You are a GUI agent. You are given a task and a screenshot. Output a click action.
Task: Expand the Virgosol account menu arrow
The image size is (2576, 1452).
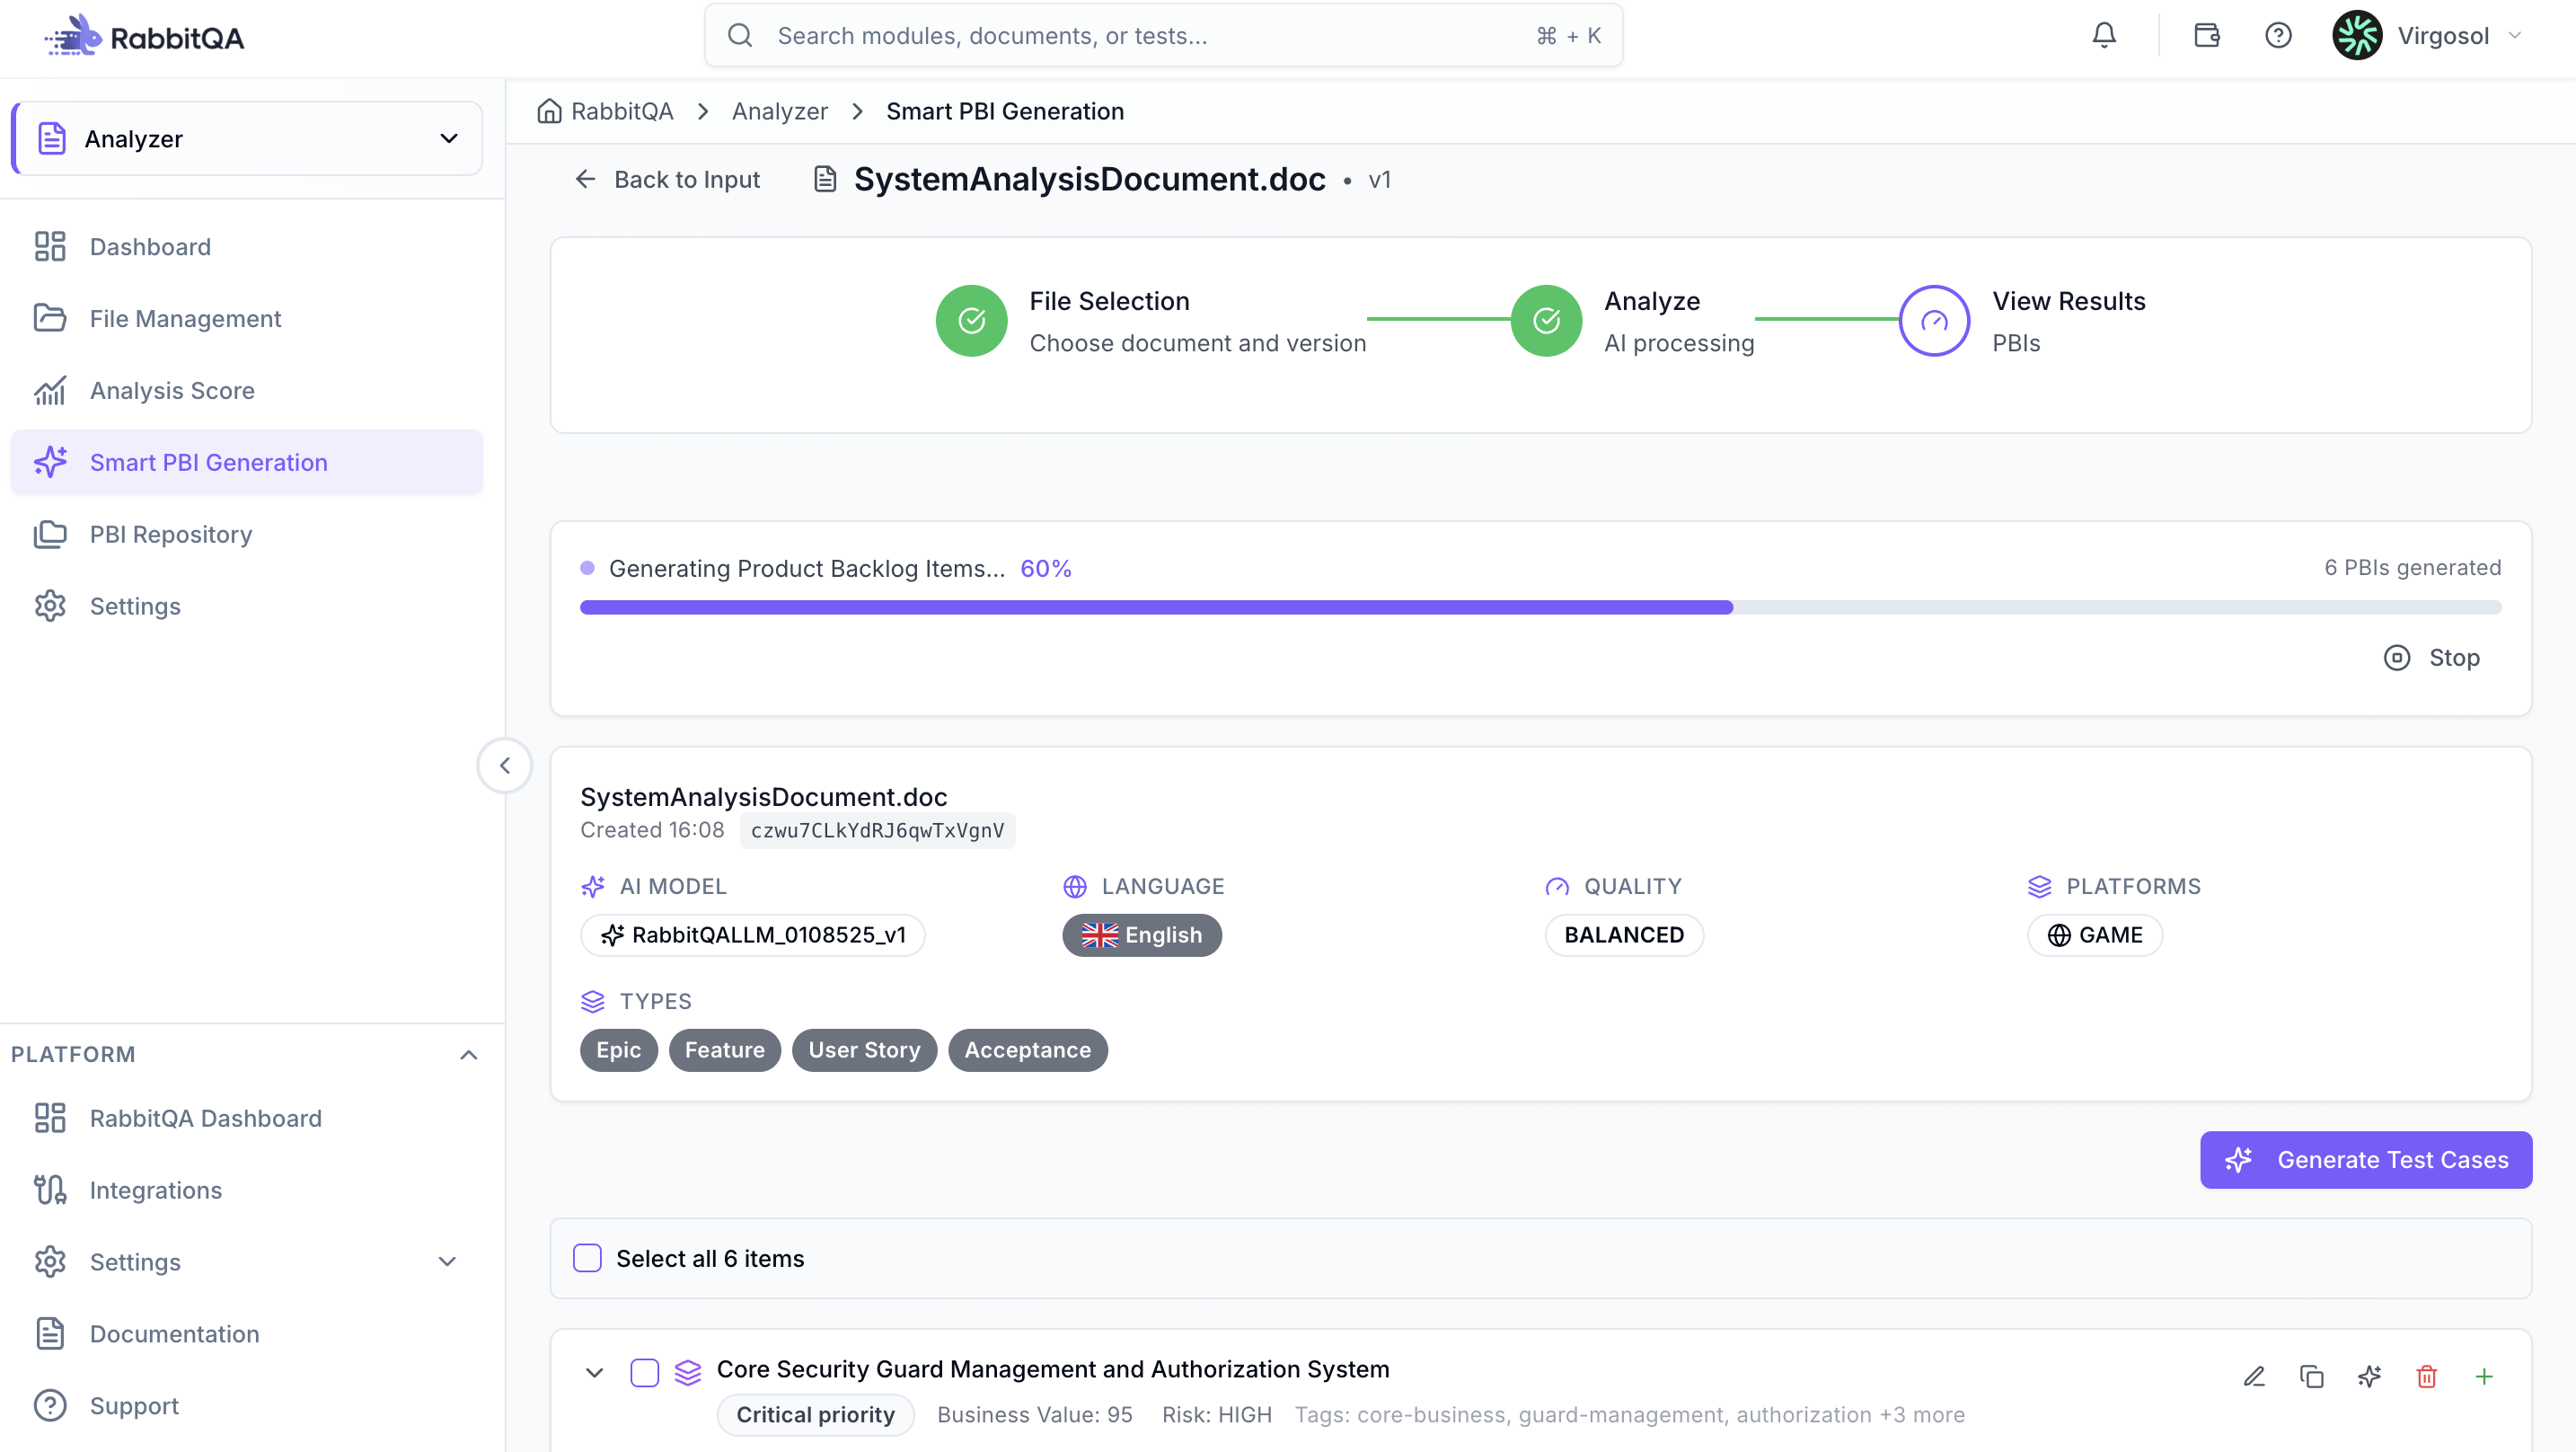[x=2514, y=36]
